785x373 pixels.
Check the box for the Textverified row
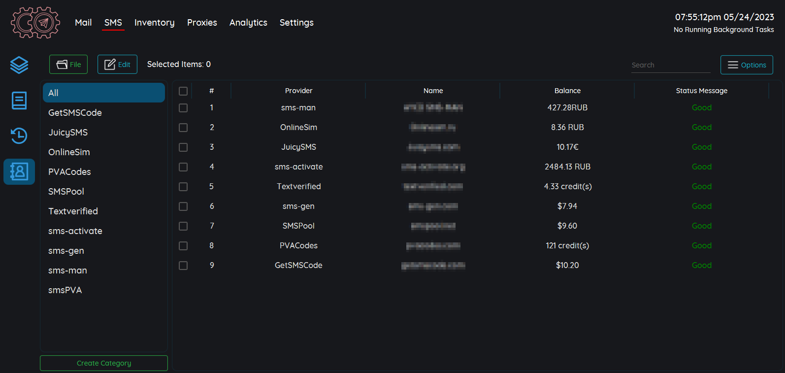(183, 187)
